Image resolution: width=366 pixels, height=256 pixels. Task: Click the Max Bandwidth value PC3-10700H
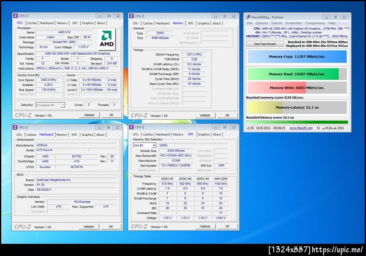click(176, 156)
